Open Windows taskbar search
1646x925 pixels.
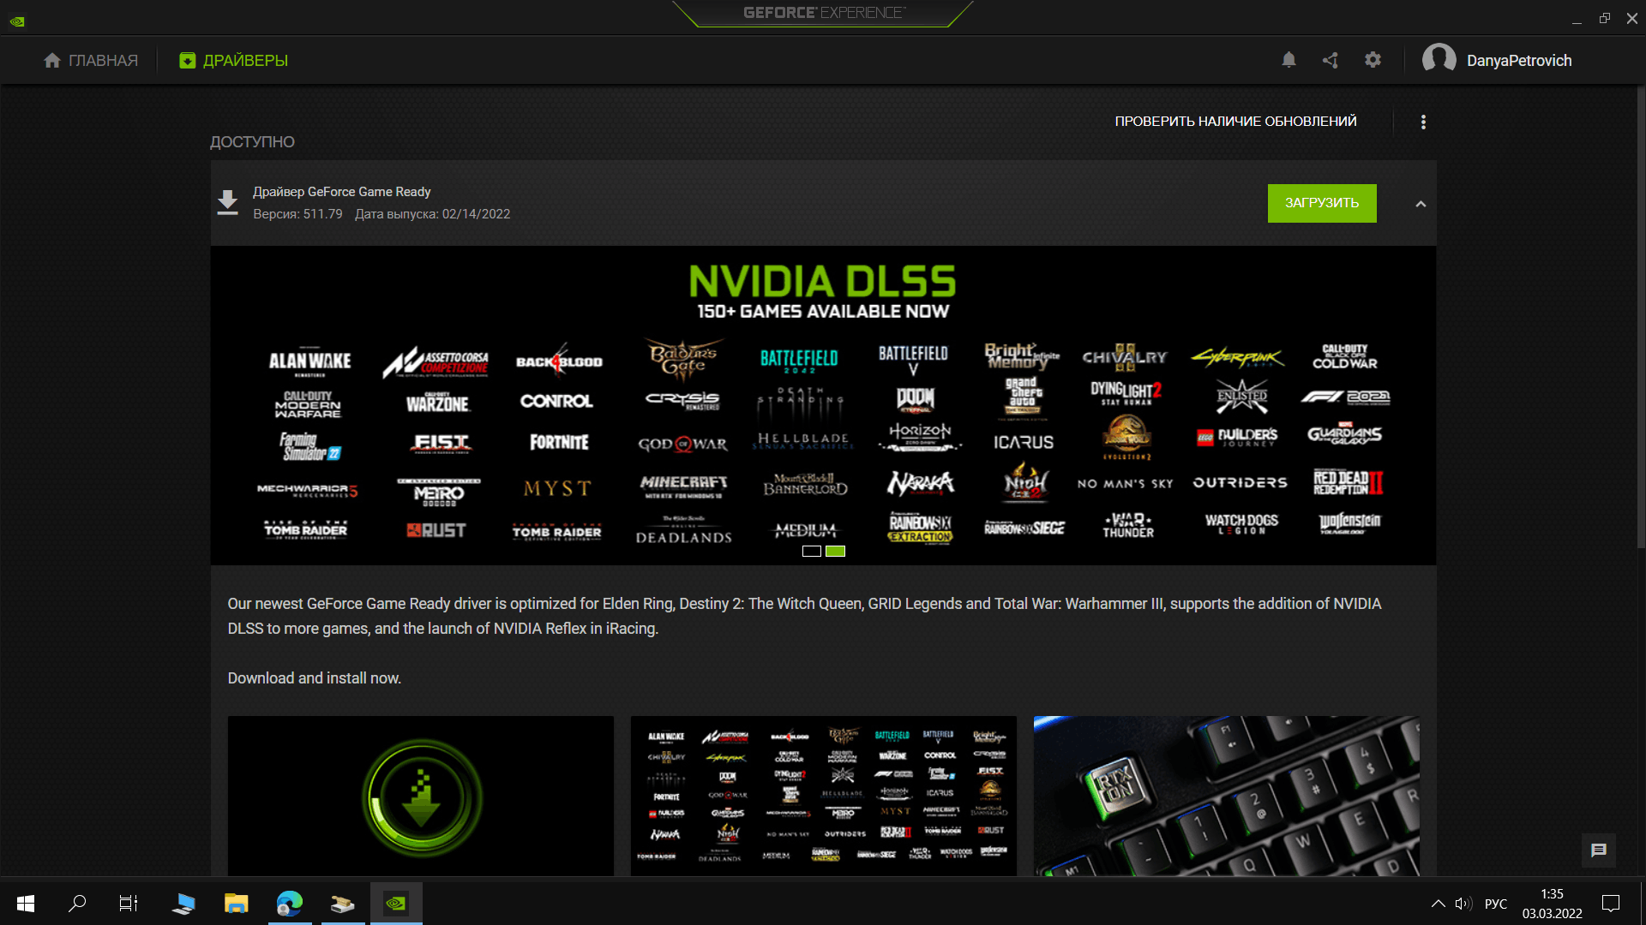coord(77,903)
